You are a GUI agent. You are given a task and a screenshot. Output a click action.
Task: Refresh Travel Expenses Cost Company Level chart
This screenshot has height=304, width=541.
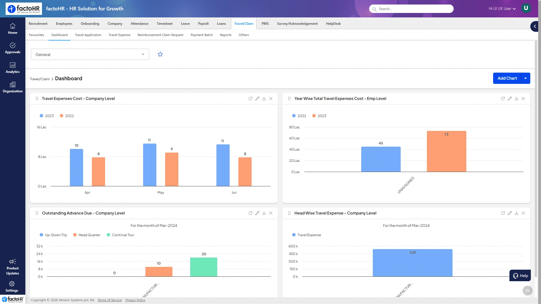click(x=250, y=99)
